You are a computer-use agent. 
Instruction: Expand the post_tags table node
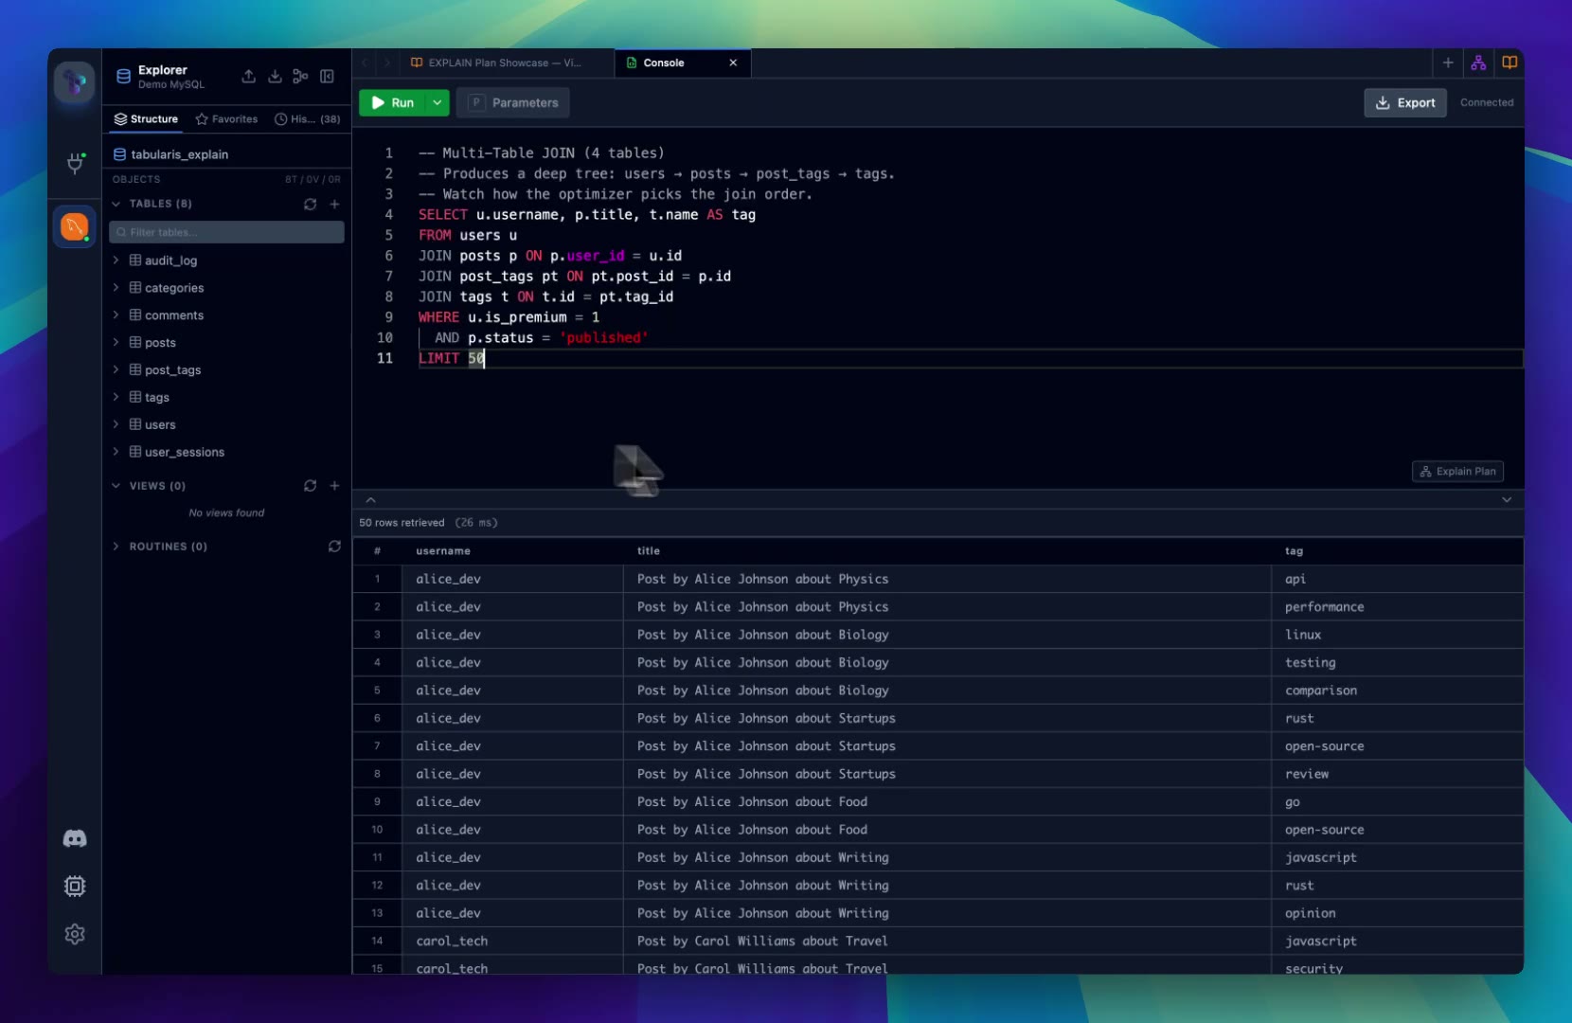tap(116, 369)
